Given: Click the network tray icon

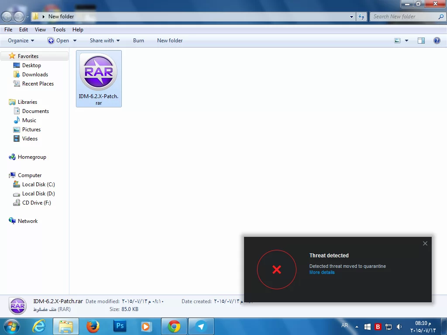Looking at the screenshot, I should tap(389, 327).
